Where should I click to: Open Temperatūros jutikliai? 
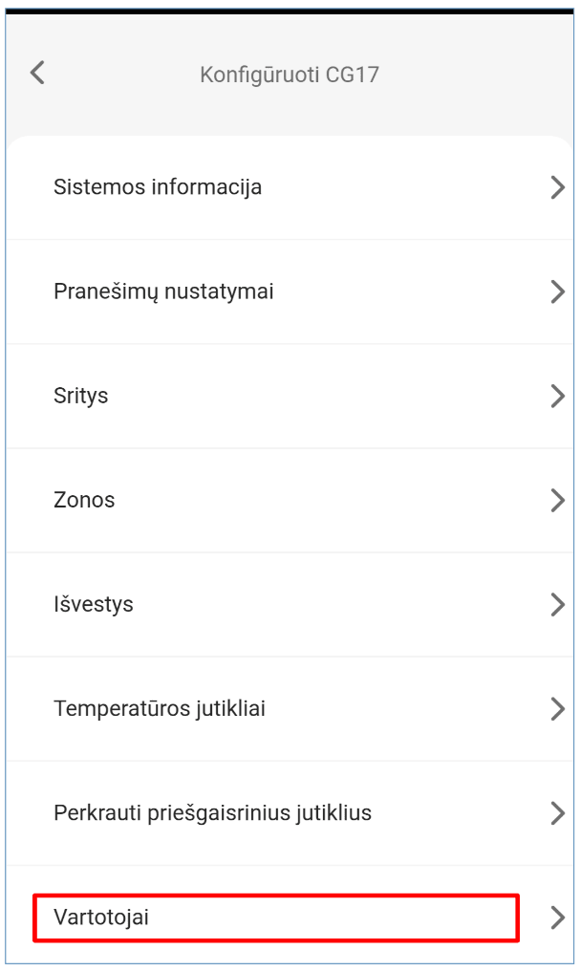(160, 708)
